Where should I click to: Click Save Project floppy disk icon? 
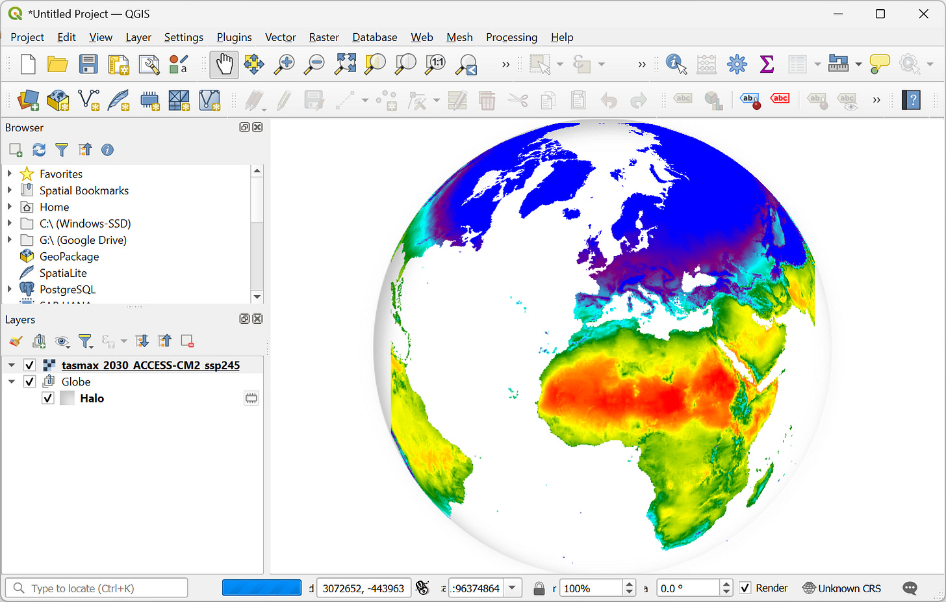coord(88,64)
